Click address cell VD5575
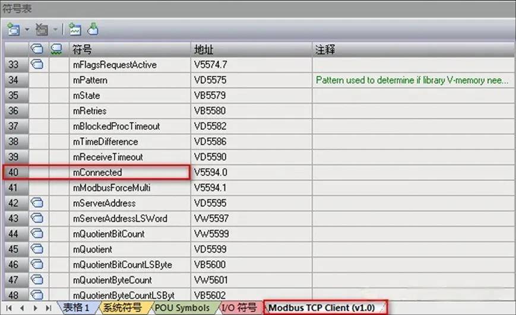The image size is (516, 315). click(x=251, y=80)
